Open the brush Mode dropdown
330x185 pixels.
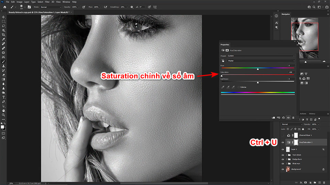pos(51,7)
